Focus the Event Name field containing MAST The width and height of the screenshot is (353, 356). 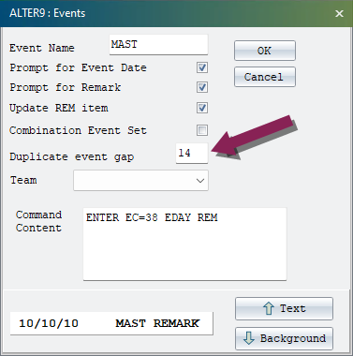158,45
